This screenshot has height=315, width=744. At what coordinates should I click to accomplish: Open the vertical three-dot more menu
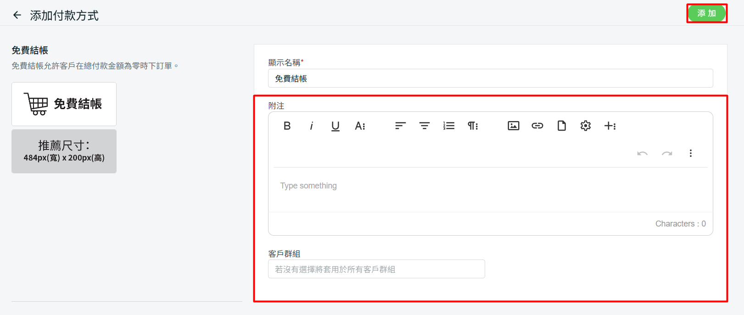[690, 153]
